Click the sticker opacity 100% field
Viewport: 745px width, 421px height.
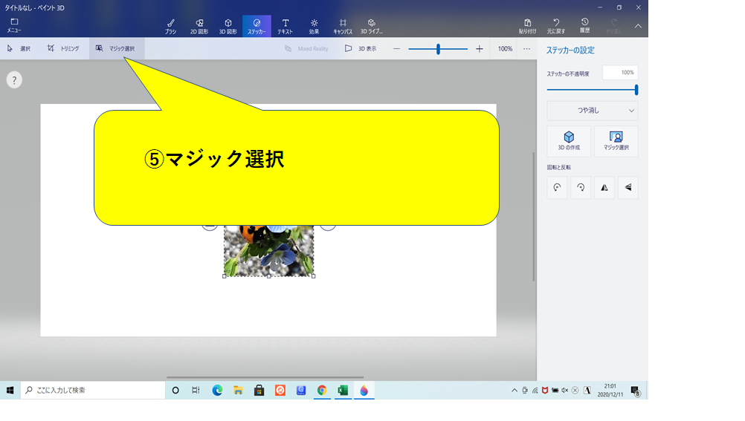click(620, 73)
